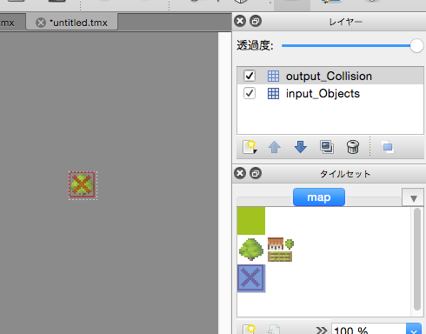The height and width of the screenshot is (334, 426).
Task: Delete layer using the trash can icon
Action: pos(353,147)
